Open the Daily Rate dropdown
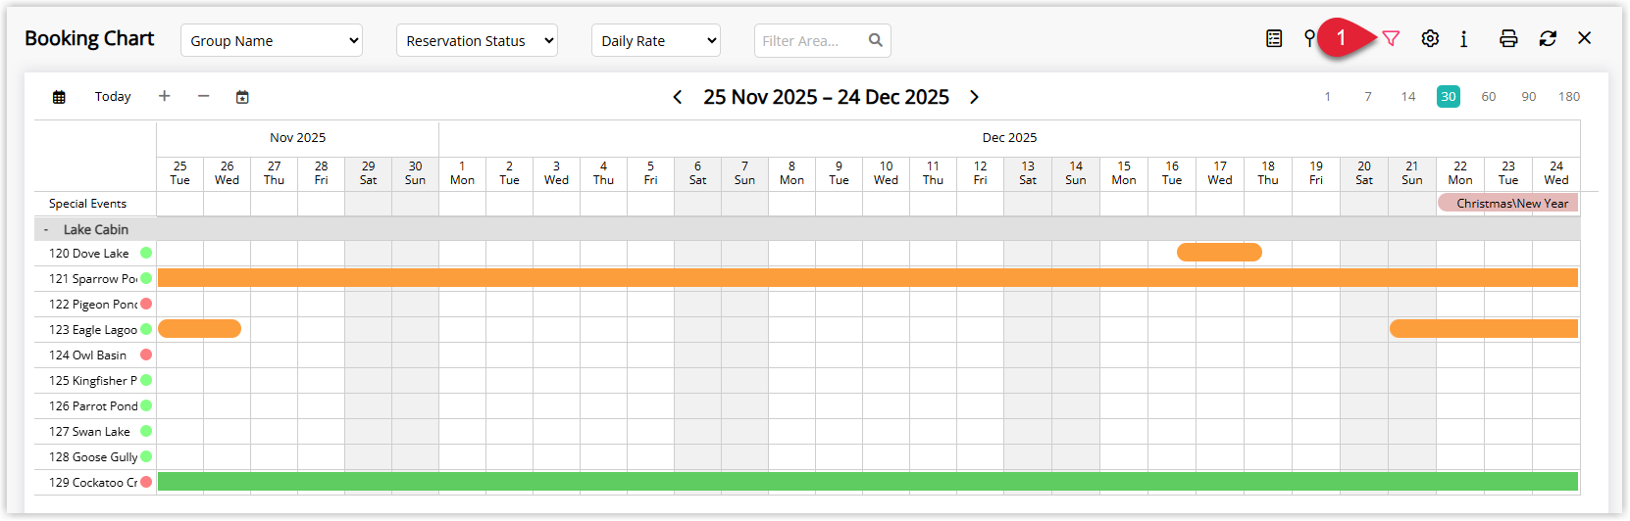 coord(656,40)
